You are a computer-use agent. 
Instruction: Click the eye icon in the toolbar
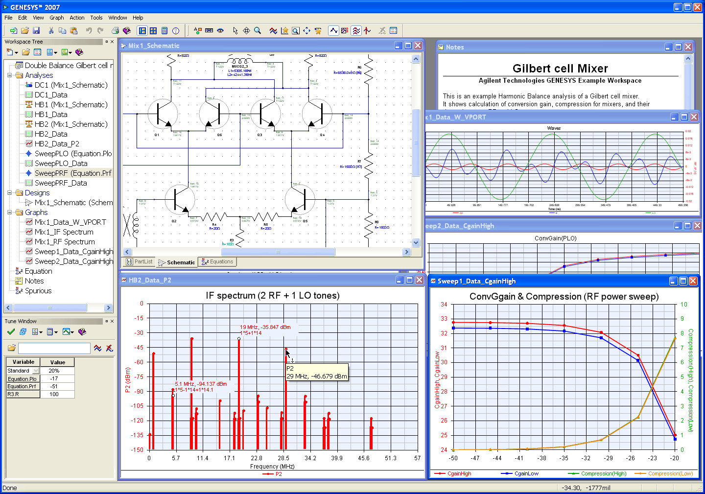(220, 30)
